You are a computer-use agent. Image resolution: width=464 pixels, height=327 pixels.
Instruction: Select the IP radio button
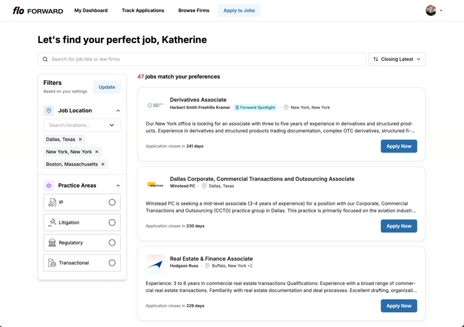[112, 202]
